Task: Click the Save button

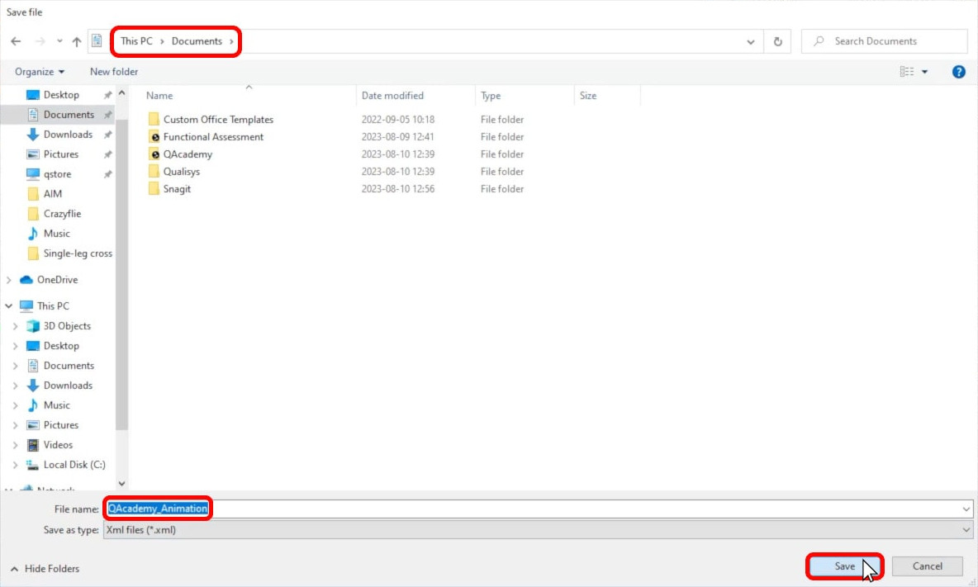Action: (x=843, y=566)
